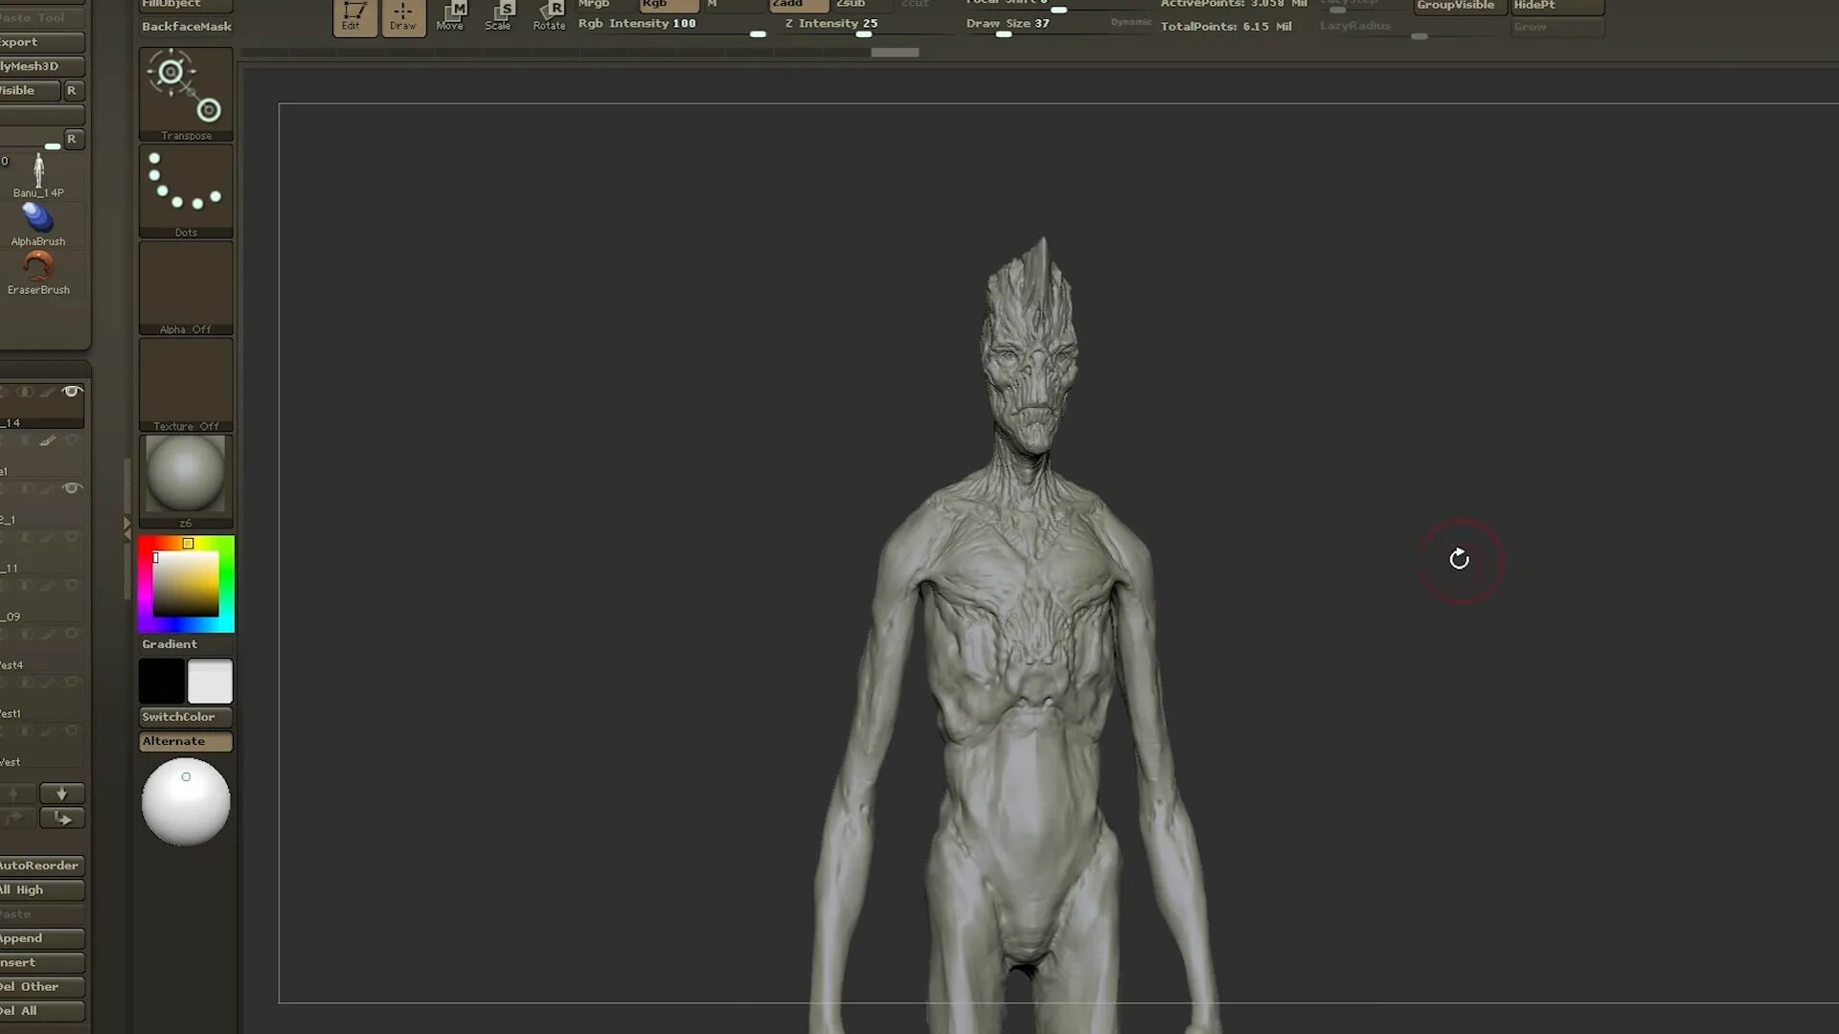Image resolution: width=1839 pixels, height=1034 pixels.
Task: Select the Move transform tool
Action: [450, 16]
